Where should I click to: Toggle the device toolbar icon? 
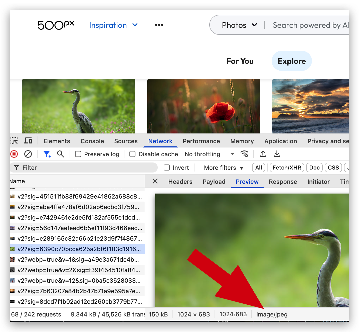point(28,141)
